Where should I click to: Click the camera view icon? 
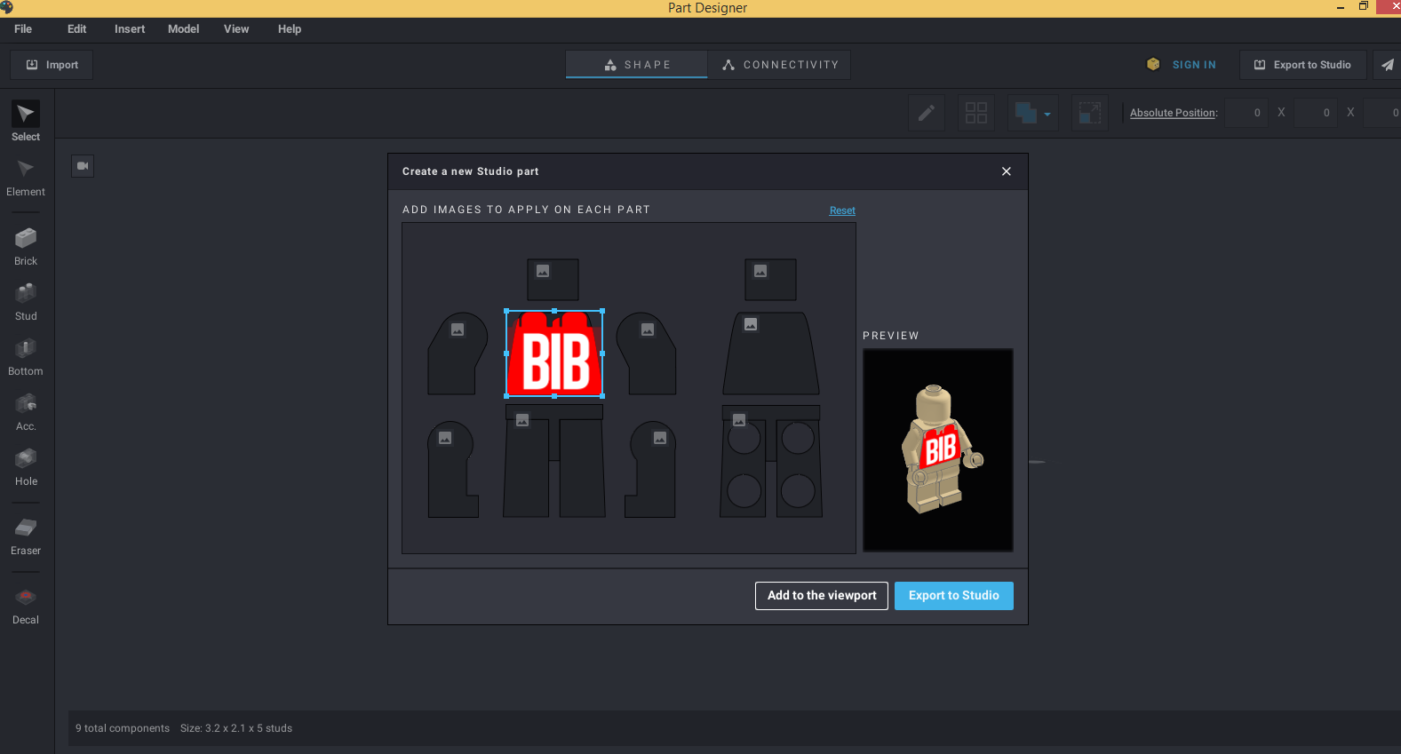coord(83,166)
